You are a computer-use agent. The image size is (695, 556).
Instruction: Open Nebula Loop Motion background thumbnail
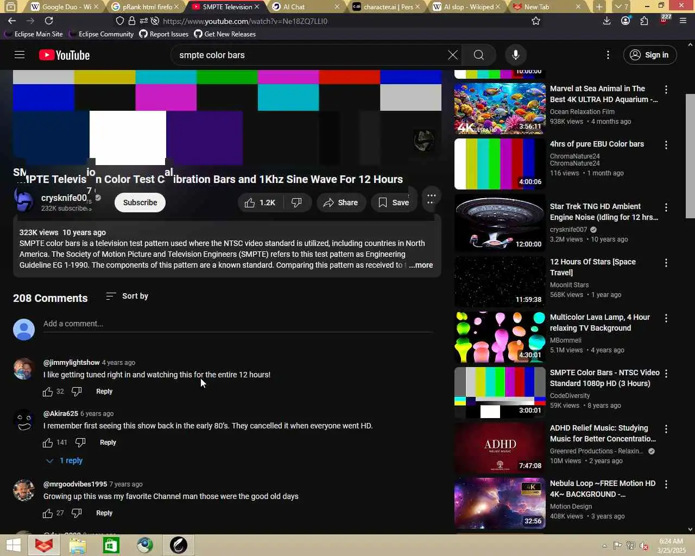[x=500, y=504]
